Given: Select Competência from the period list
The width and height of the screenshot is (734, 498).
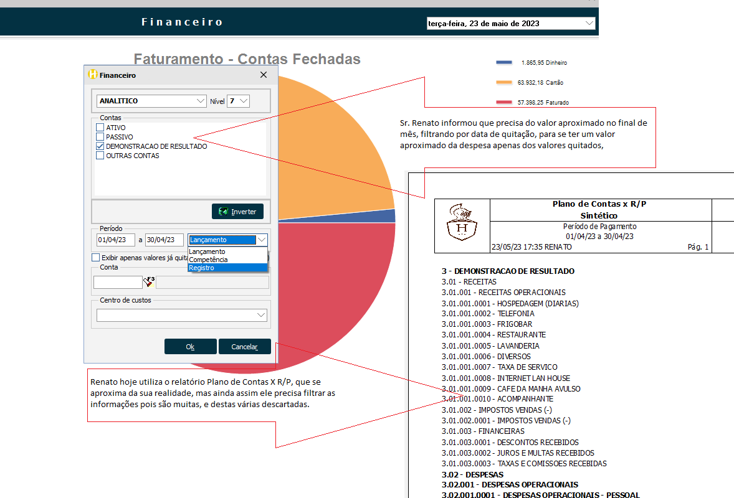Looking at the screenshot, I should 208,260.
